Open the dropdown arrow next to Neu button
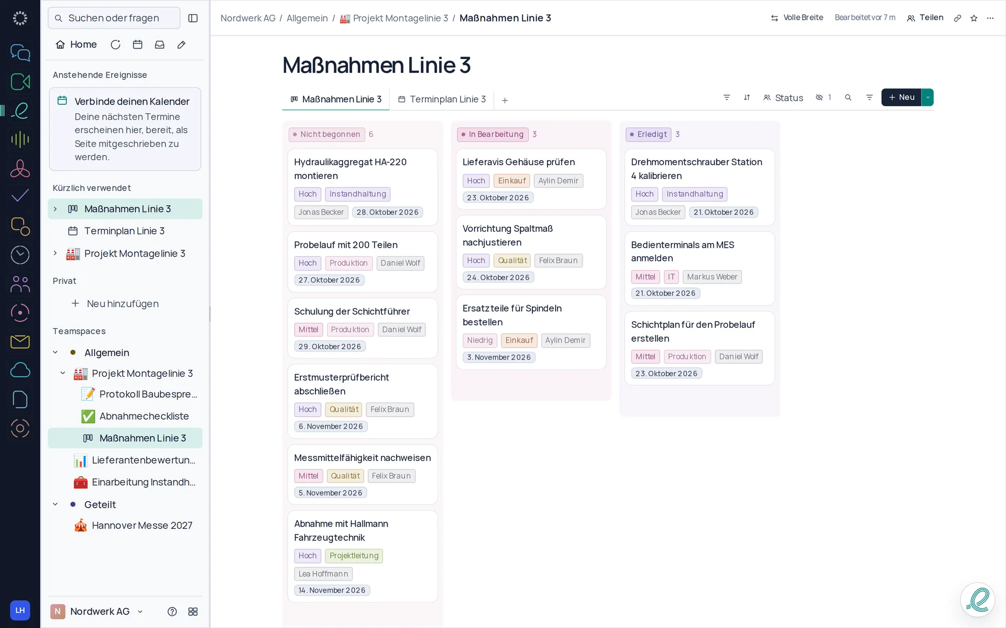 coord(928,97)
